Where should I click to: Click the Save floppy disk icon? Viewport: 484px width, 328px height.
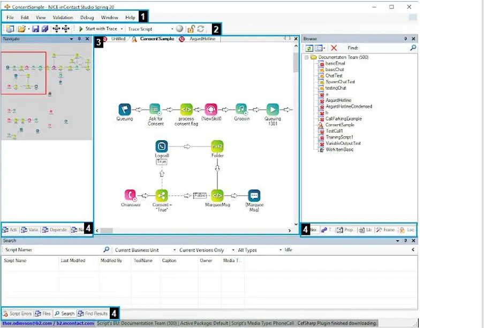[x=35, y=29]
